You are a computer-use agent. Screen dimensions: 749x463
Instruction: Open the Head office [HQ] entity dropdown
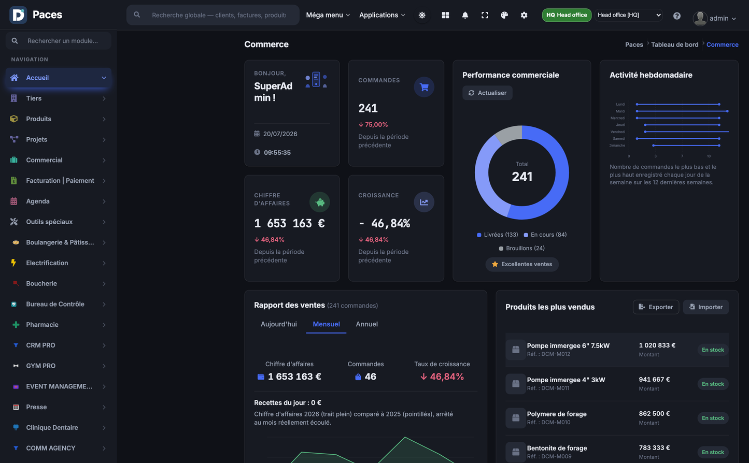[629, 15]
